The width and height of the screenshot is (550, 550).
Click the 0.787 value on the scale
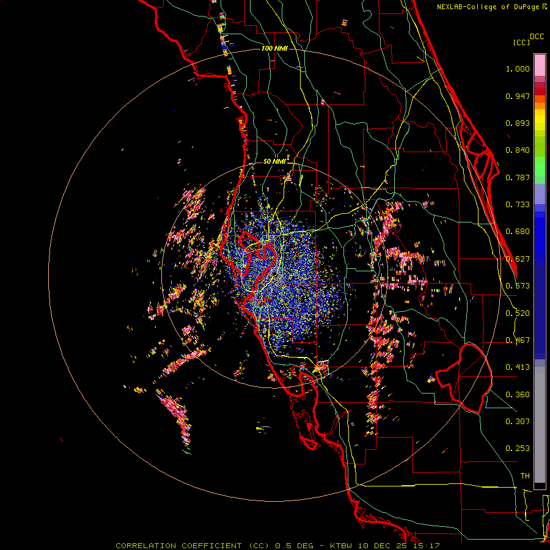tap(518, 177)
